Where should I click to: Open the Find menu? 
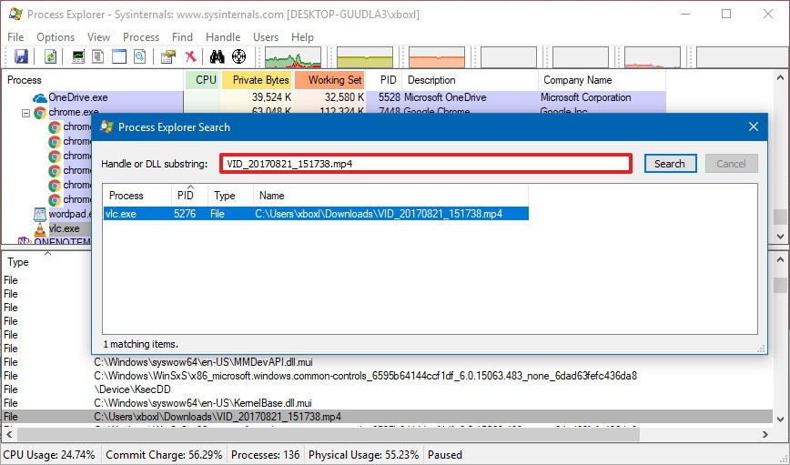182,36
